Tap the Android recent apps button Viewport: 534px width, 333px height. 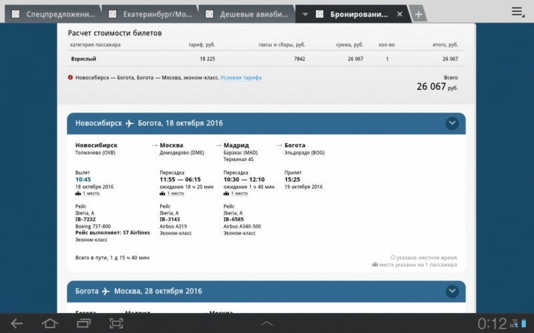[x=83, y=323]
